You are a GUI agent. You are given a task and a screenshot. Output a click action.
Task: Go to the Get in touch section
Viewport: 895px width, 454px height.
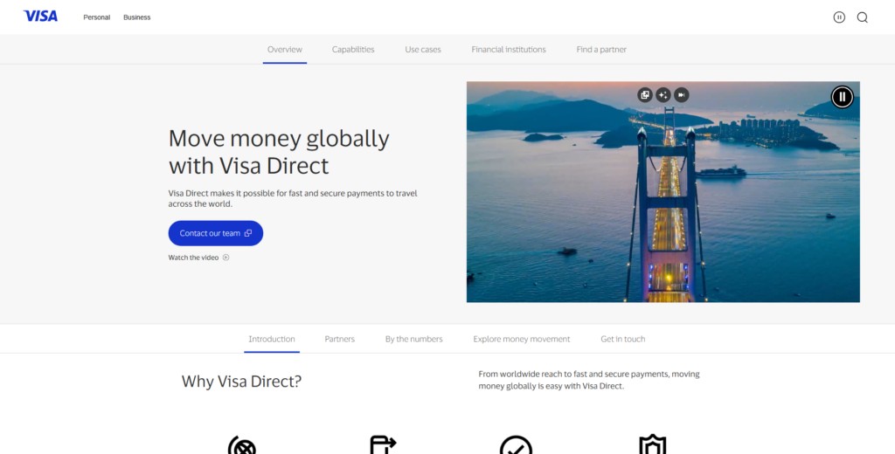[x=622, y=339]
